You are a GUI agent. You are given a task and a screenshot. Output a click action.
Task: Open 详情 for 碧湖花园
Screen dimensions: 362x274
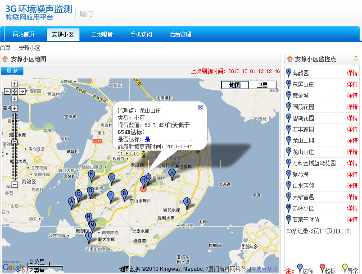pyautogui.click(x=352, y=118)
